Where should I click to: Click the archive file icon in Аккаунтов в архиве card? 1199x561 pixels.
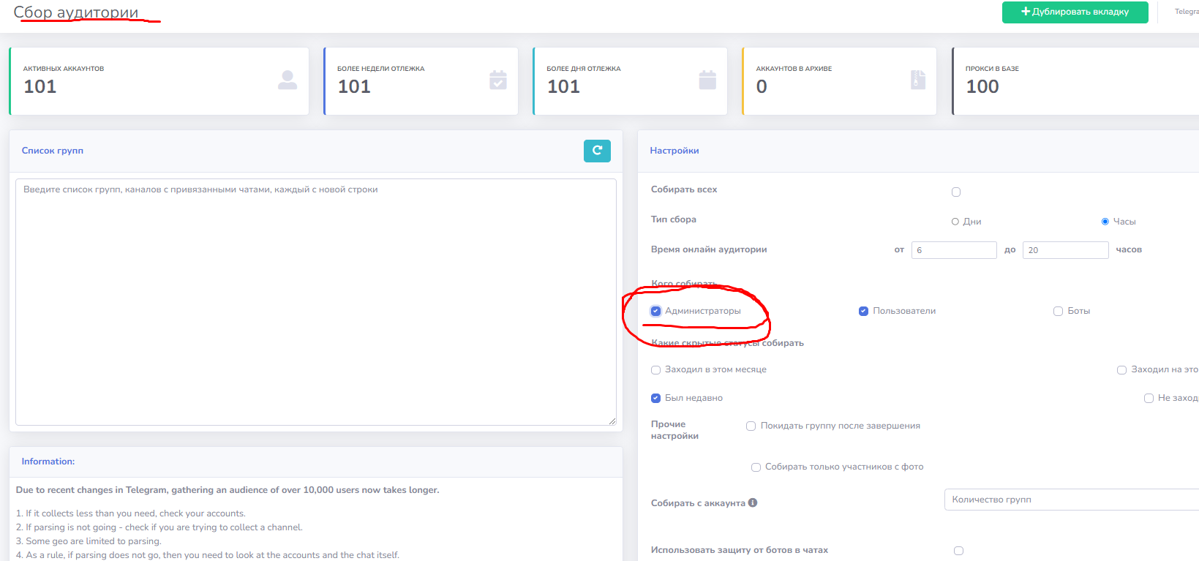(x=918, y=80)
